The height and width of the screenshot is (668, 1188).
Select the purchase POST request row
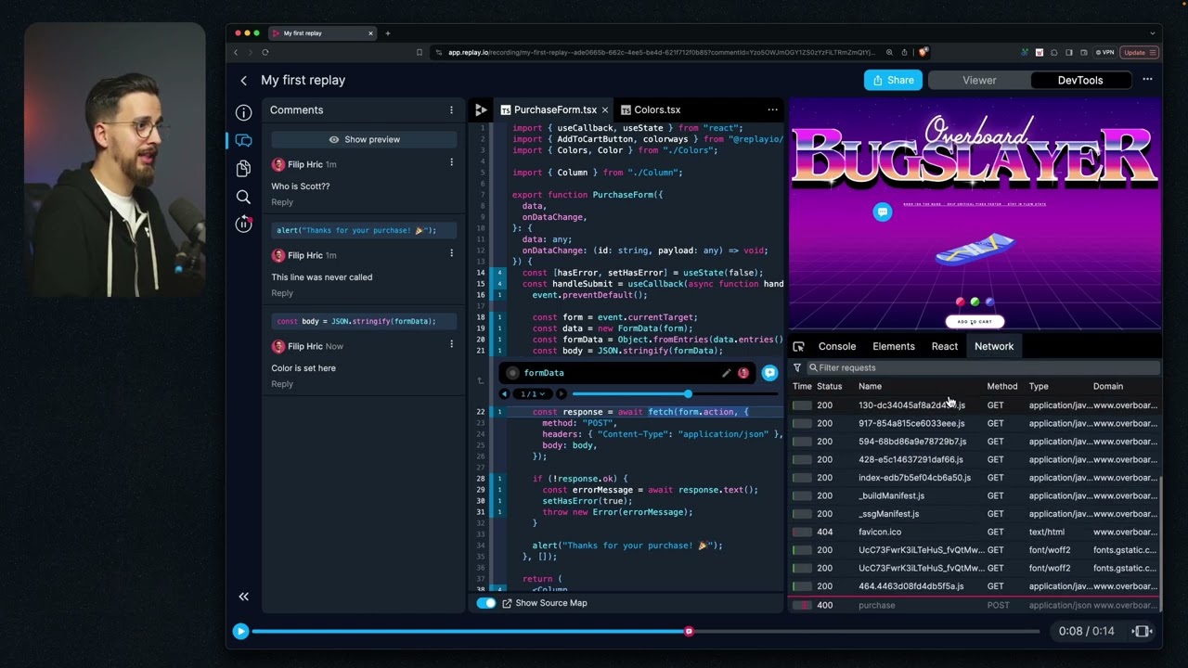975,605
